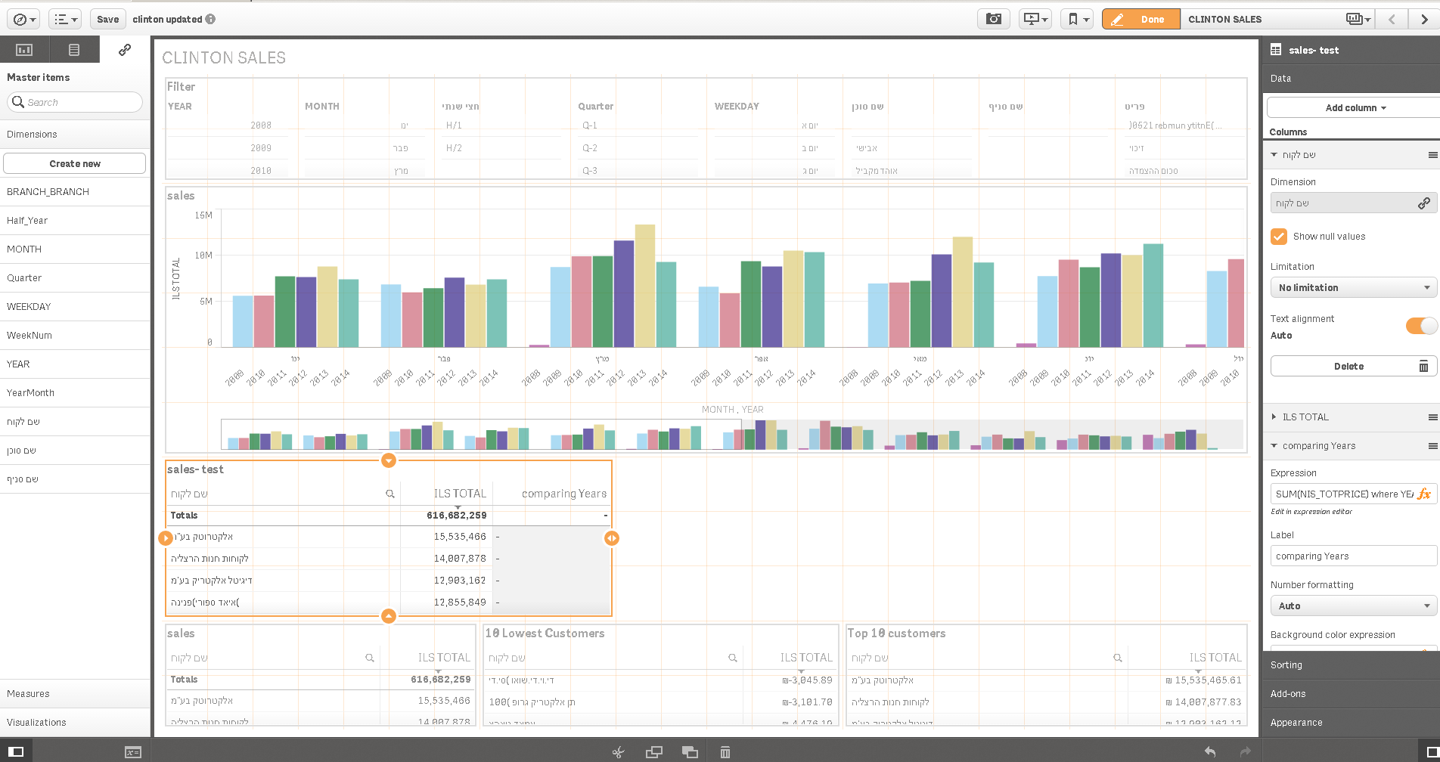The image size is (1440, 762).
Task: Click the Expression input field
Action: point(1343,494)
